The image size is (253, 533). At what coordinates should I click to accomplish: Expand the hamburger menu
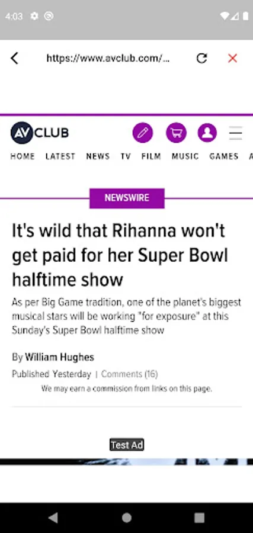coord(235,133)
